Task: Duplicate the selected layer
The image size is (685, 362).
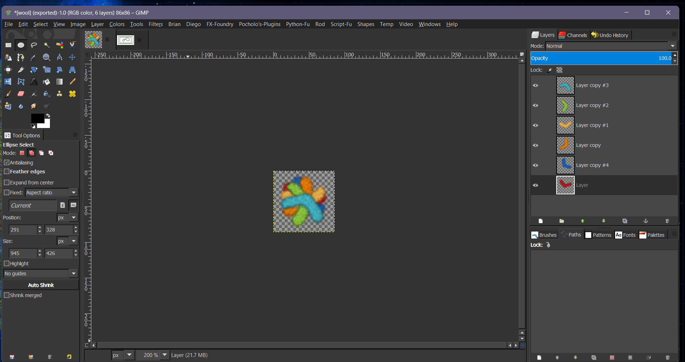Action: (x=625, y=221)
